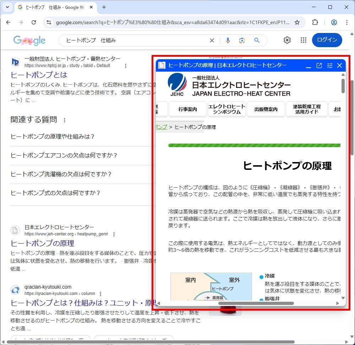
Task: Go forward to the next page
Action: click(21, 22)
